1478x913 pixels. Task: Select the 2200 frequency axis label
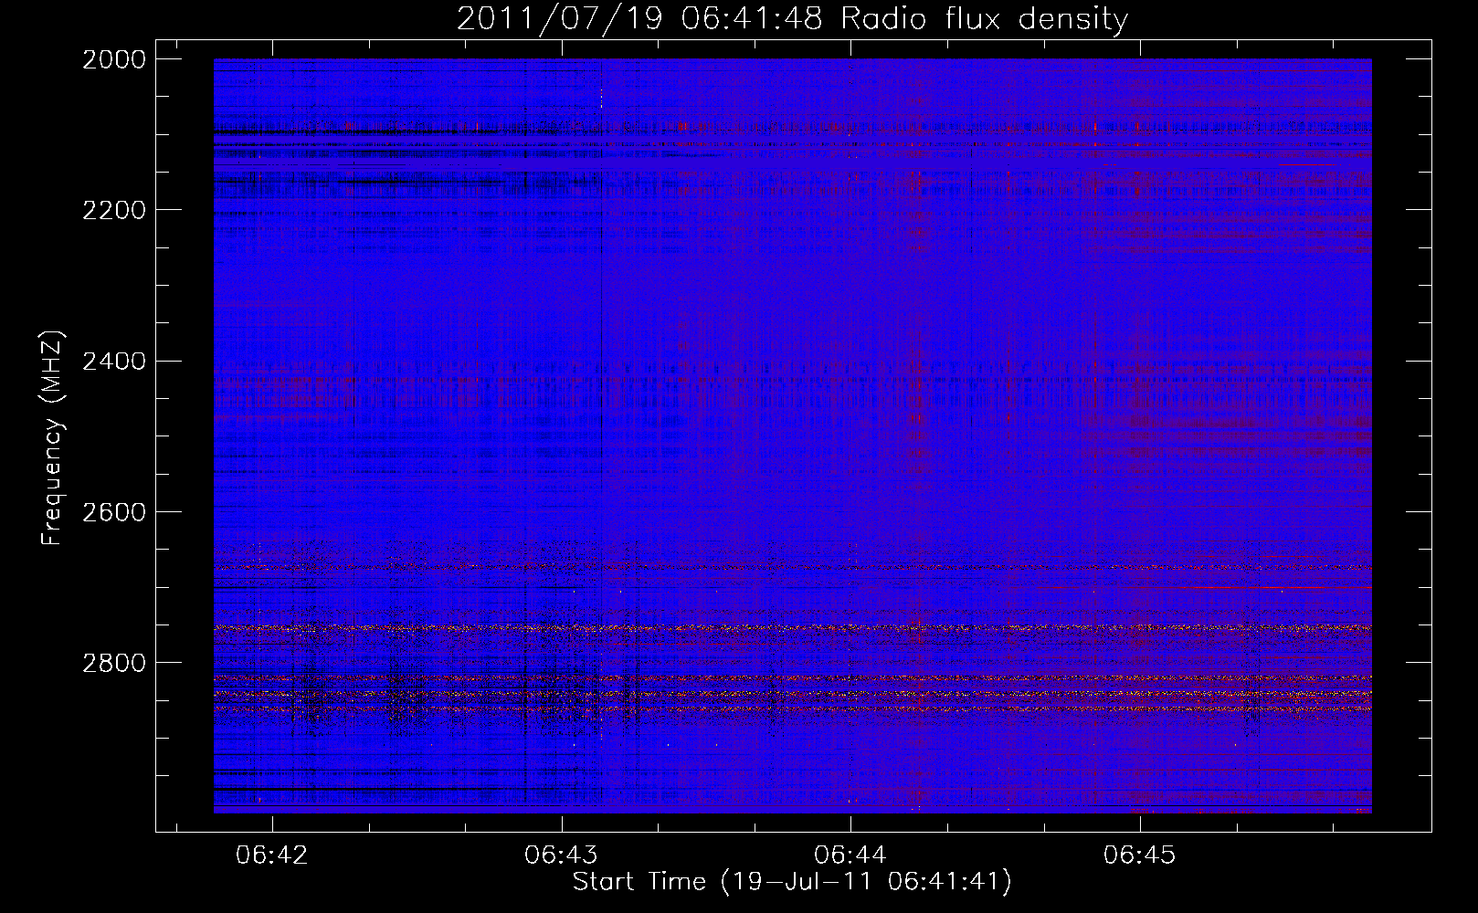click(x=114, y=210)
